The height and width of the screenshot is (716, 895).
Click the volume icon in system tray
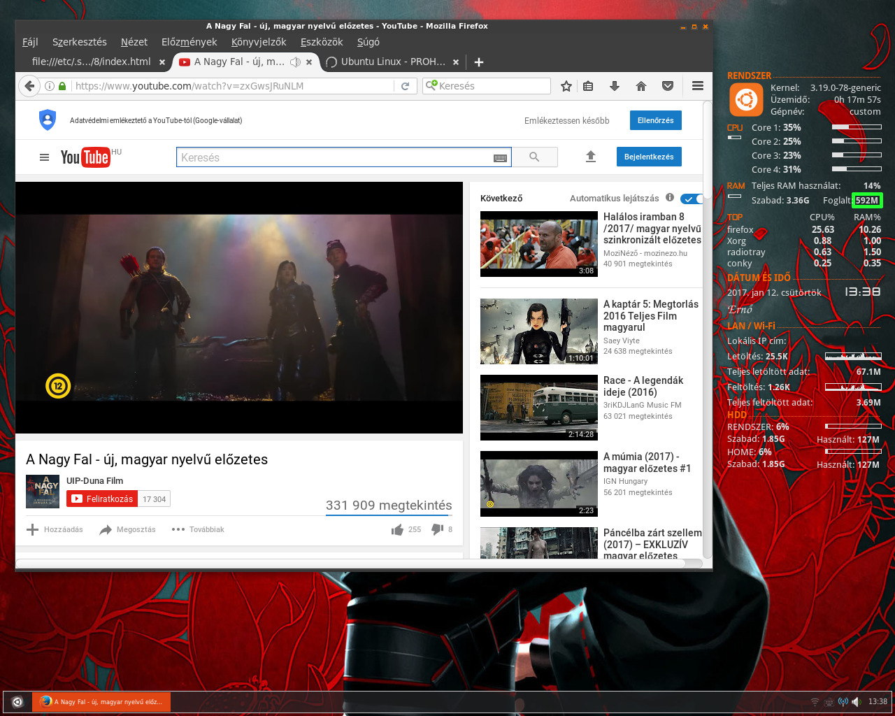coord(857,701)
